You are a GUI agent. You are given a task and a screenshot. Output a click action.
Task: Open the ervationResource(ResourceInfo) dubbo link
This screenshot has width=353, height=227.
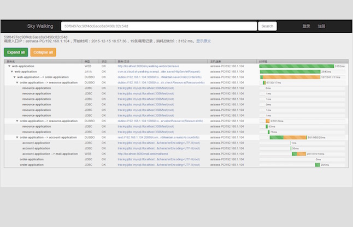click(160, 121)
